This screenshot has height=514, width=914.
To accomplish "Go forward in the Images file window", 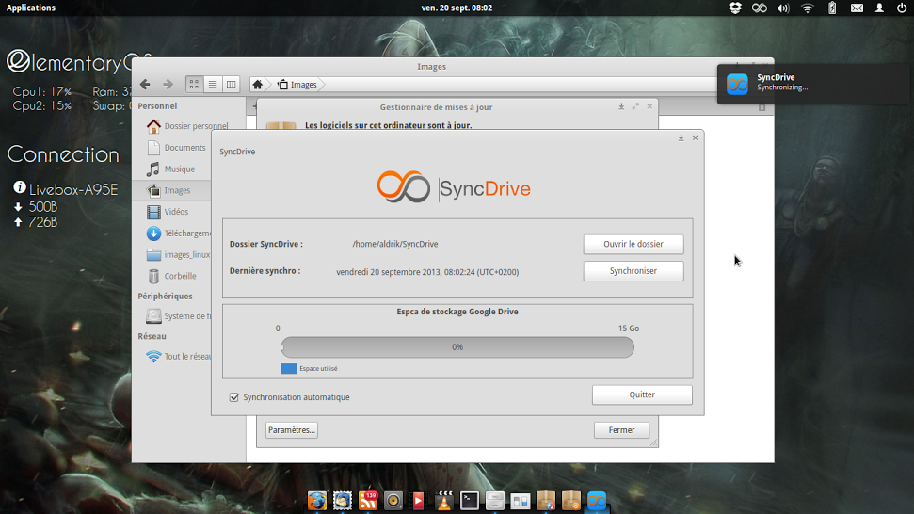I will pyautogui.click(x=168, y=85).
